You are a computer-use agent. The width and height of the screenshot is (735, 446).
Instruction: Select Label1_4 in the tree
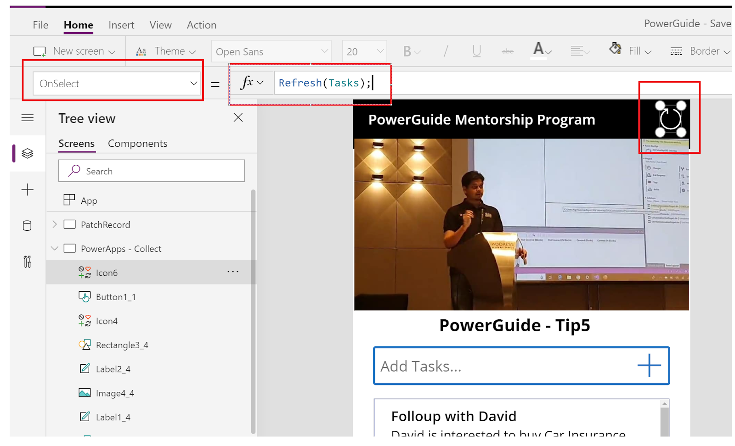tap(113, 417)
